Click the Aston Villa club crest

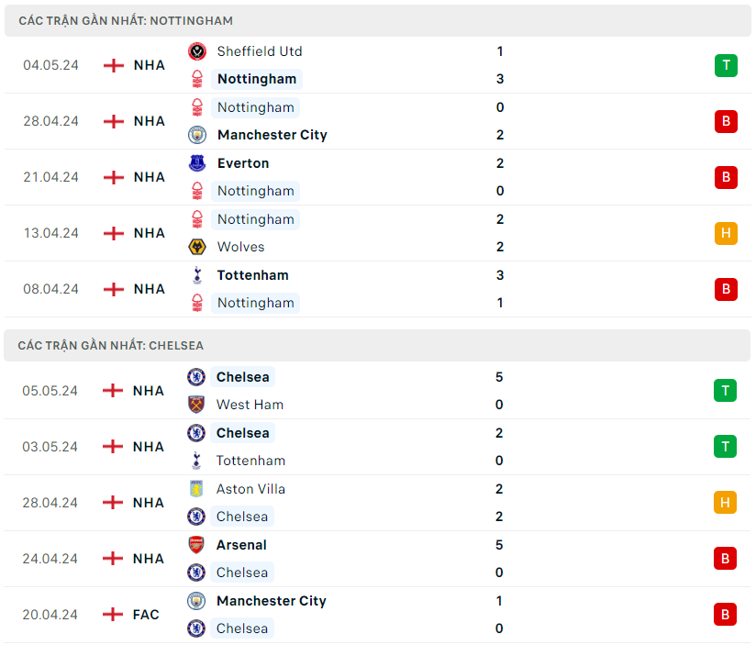coord(196,489)
